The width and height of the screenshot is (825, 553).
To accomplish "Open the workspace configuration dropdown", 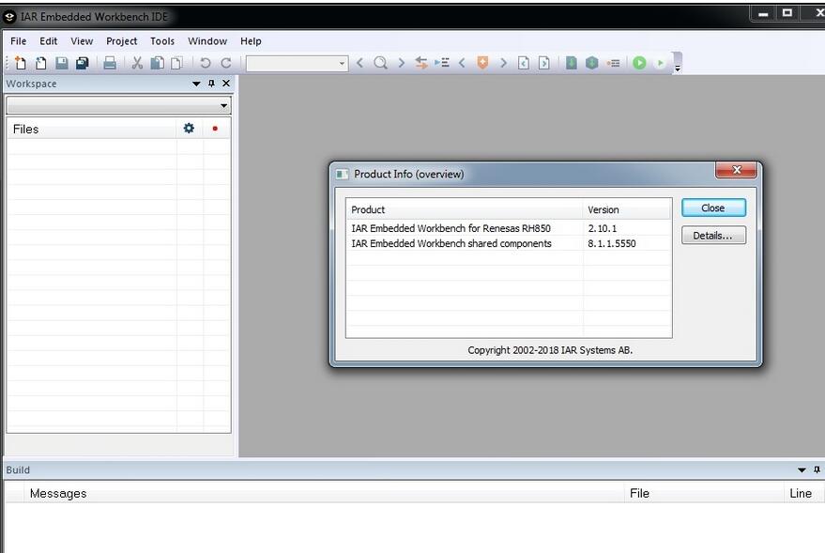I will click(118, 106).
